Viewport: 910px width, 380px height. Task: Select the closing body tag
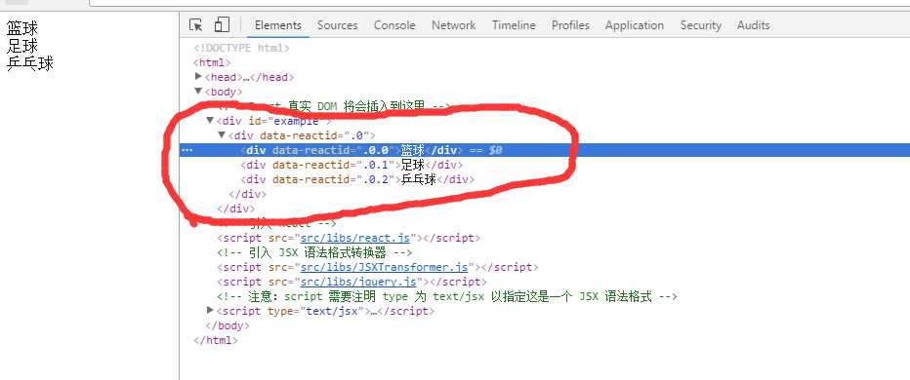click(x=227, y=325)
